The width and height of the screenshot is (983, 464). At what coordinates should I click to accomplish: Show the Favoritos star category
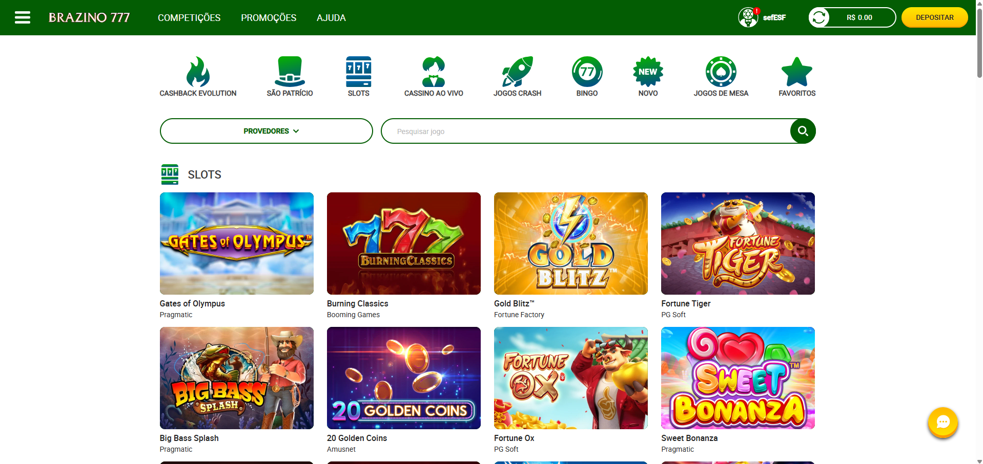796,72
